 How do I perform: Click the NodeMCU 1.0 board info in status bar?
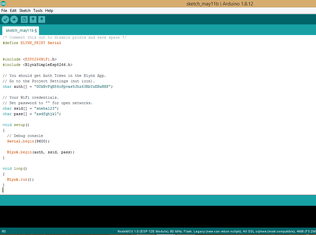[217, 231]
